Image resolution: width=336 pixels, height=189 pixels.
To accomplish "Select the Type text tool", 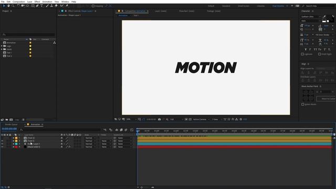I will coord(42,6).
